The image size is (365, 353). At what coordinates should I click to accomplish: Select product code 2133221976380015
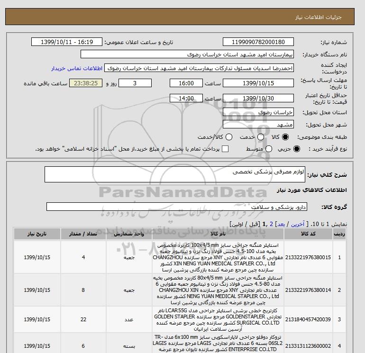pos(308,257)
